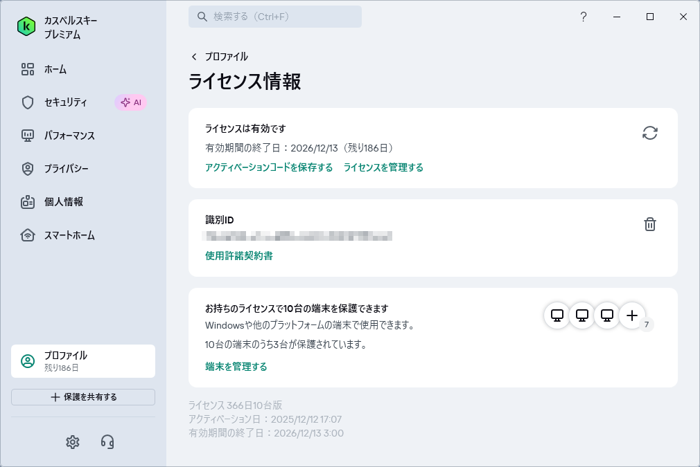Click 保護を共有する button
Viewport: 700px width, 467px height.
[x=83, y=397]
